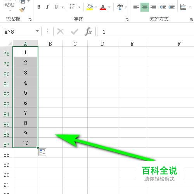Toggle italic formatting
The image size is (194, 194).
[x=47, y=7]
